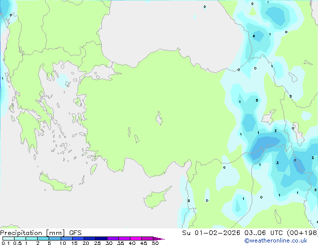The width and height of the screenshot is (318, 245).
Task: Pick the 10–15 mm legend swatch
Action: click(67, 238)
